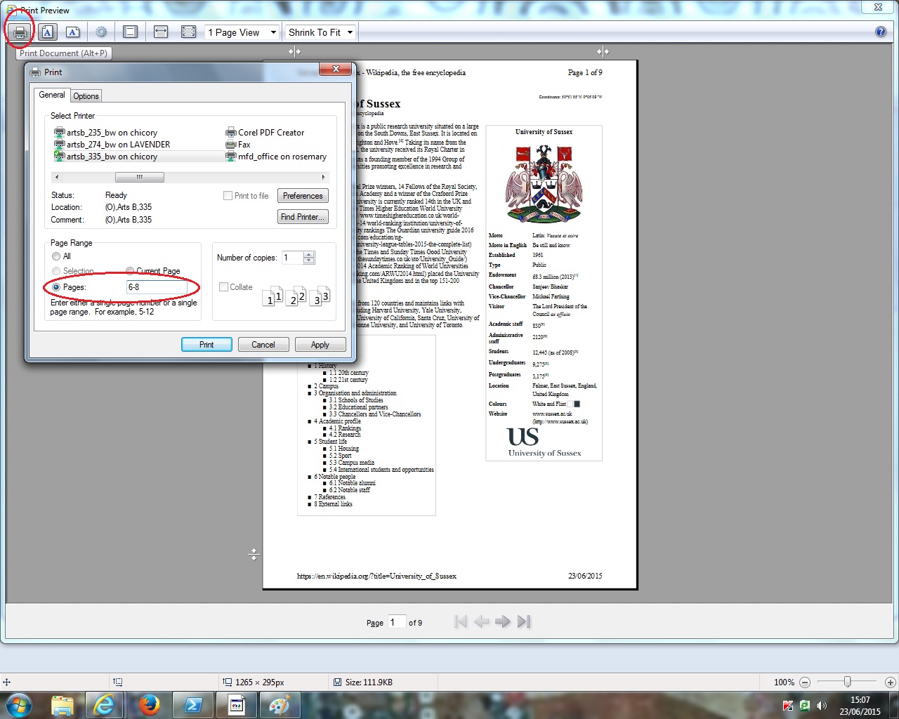The image size is (899, 719).
Task: Open Print Preview help icon
Action: pos(881,32)
